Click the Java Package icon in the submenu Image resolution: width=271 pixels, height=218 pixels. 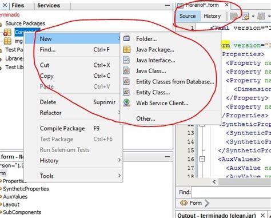point(126,49)
